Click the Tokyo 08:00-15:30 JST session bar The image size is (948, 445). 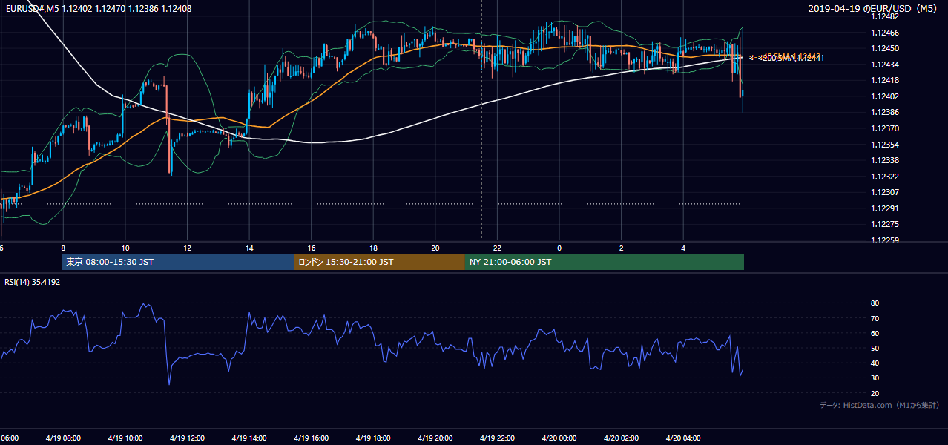coord(179,262)
